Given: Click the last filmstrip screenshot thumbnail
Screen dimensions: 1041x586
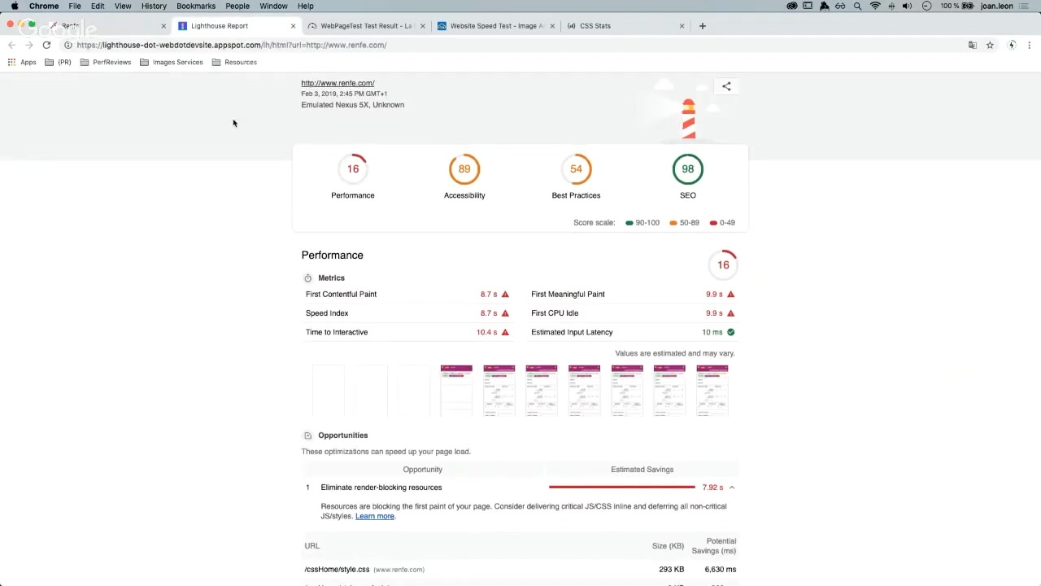Looking at the screenshot, I should 712,391.
